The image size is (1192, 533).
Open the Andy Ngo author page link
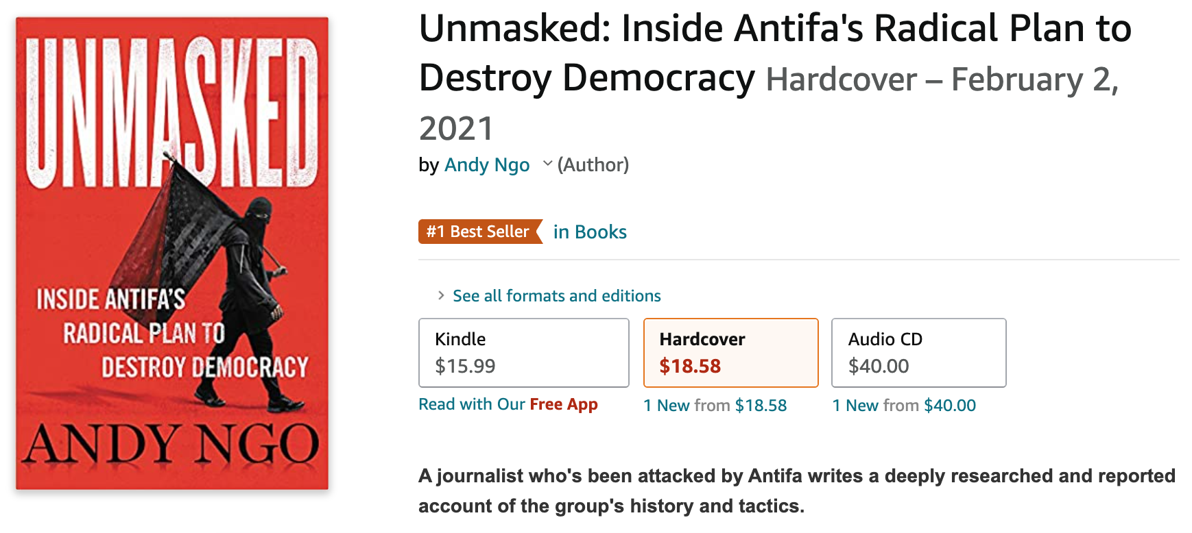(x=487, y=165)
